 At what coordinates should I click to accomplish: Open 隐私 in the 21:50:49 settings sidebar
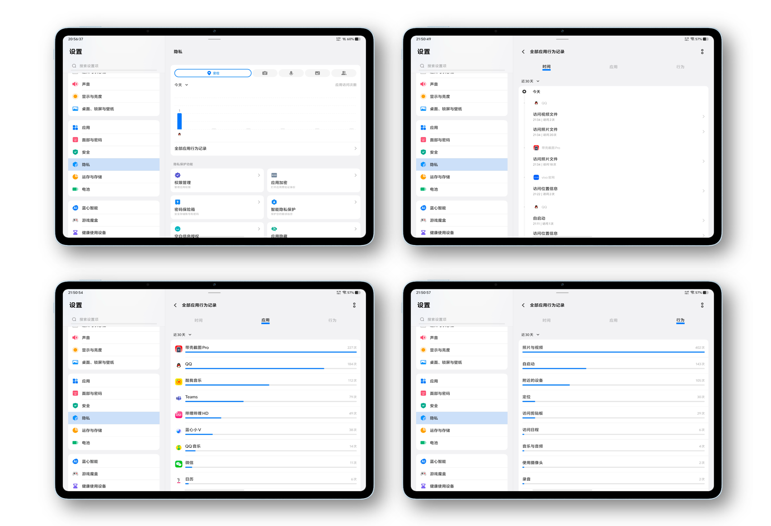pos(462,164)
